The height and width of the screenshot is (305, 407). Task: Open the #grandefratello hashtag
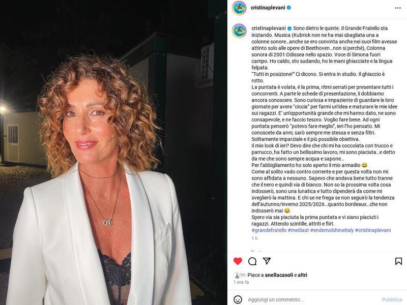point(269,230)
